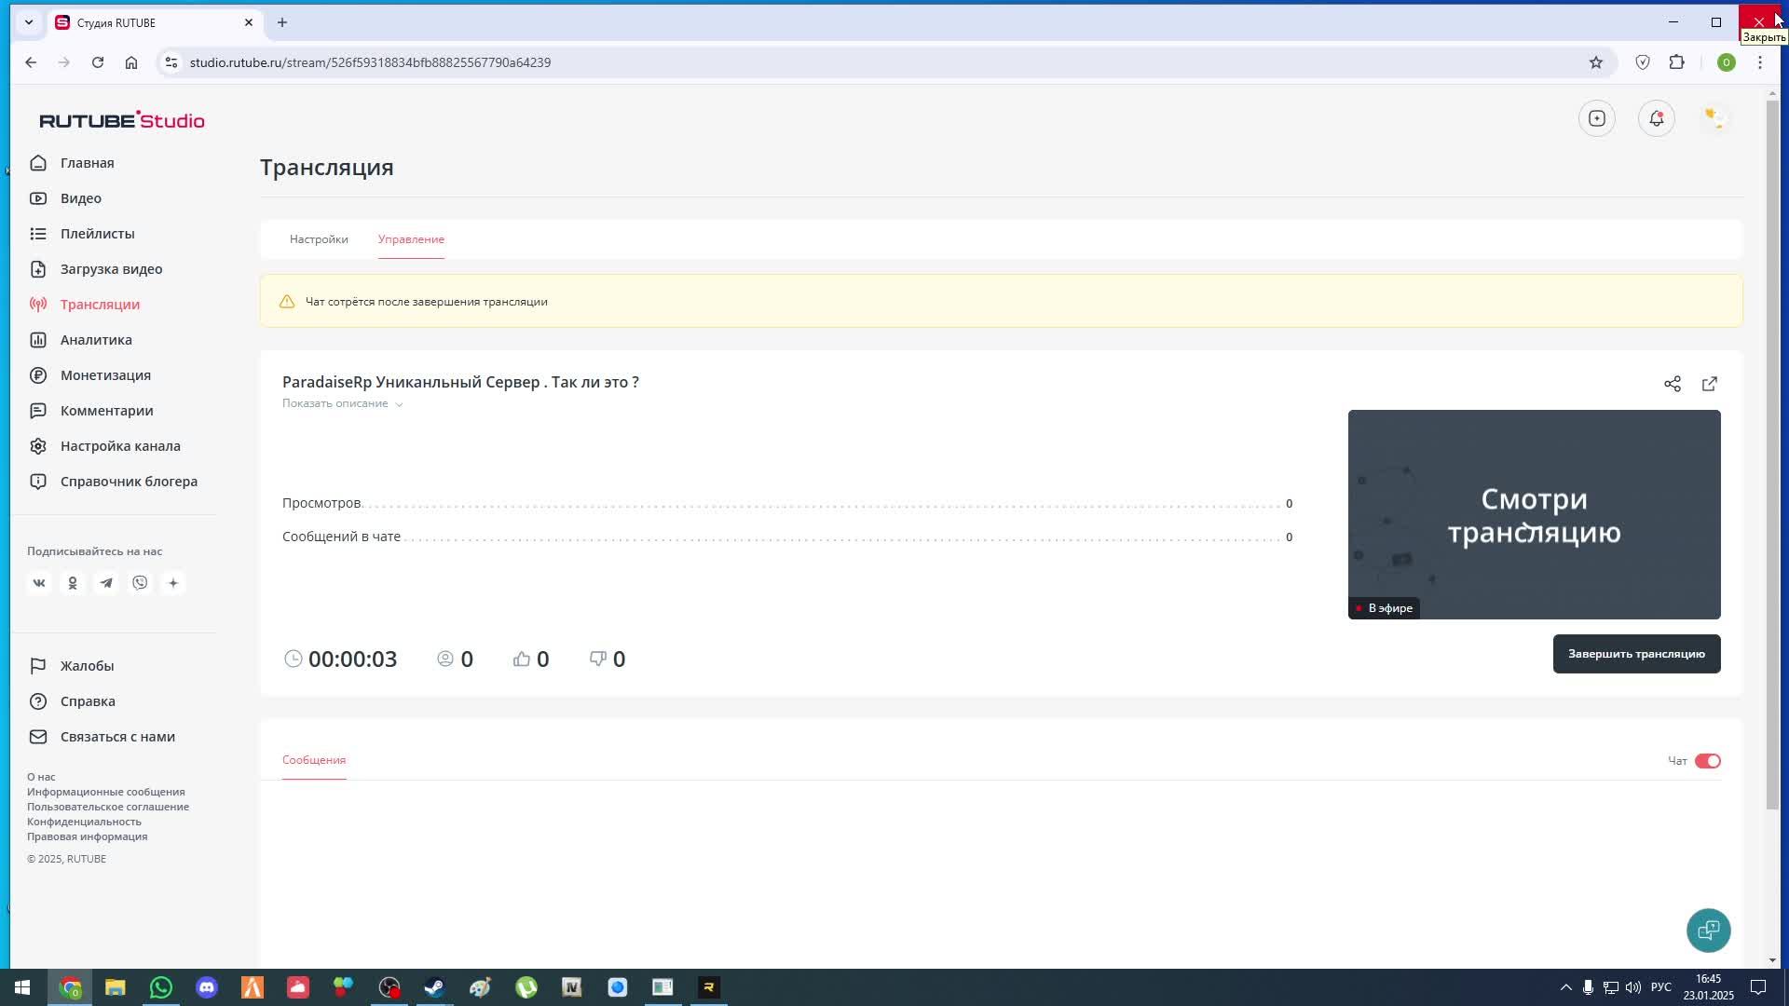This screenshot has height=1006, width=1789.
Task: Open the Telegram social link
Action: [106, 583]
